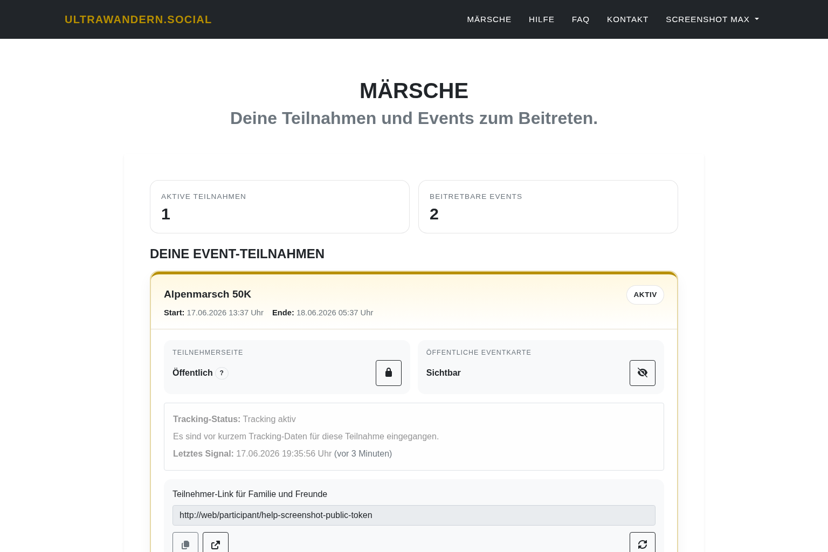Copy the participant link with copy icon
Screen dimensions: 828x552
coord(185,543)
